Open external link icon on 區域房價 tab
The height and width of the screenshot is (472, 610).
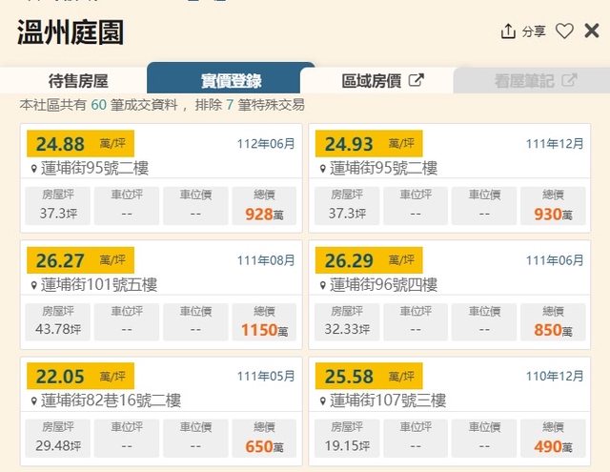(x=416, y=81)
